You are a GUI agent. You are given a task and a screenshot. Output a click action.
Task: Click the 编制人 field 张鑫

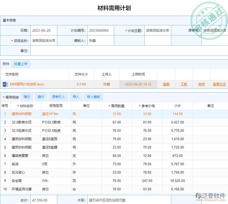(101, 40)
